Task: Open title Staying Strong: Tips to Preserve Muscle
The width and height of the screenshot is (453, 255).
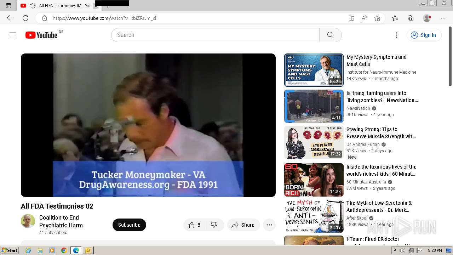Action: coord(381,133)
